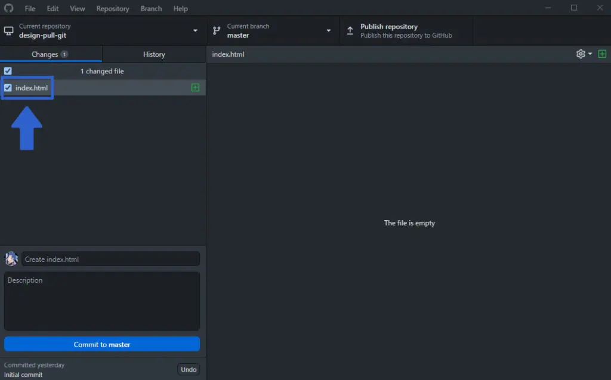Viewport: 611px width, 380px height.
Task: Click inside the Description text box
Action: (x=101, y=301)
